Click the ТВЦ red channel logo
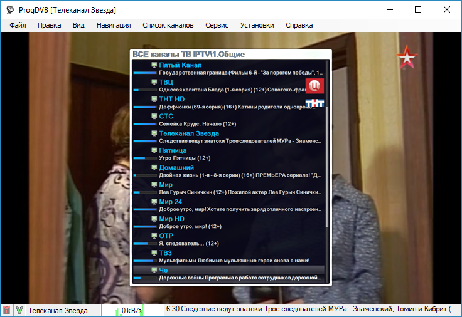This screenshot has width=462, height=317. coord(314,85)
